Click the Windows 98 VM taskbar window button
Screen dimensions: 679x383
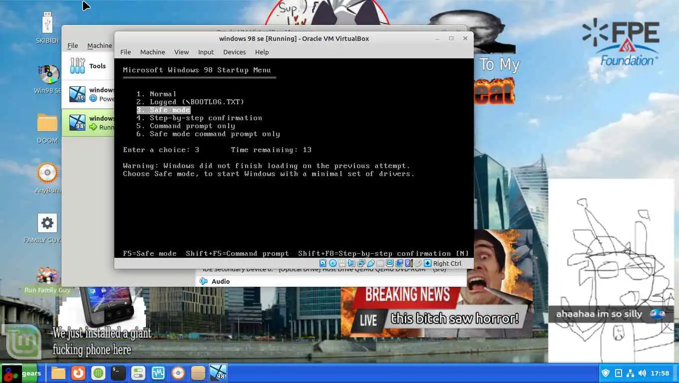(218, 373)
